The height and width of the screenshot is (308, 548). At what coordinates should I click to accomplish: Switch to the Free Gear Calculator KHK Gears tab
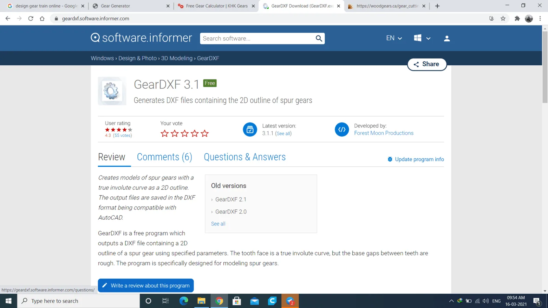(x=216, y=6)
